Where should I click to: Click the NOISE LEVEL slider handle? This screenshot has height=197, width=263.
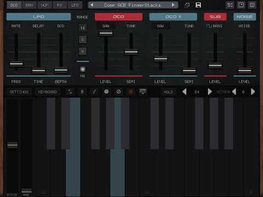click(244, 71)
